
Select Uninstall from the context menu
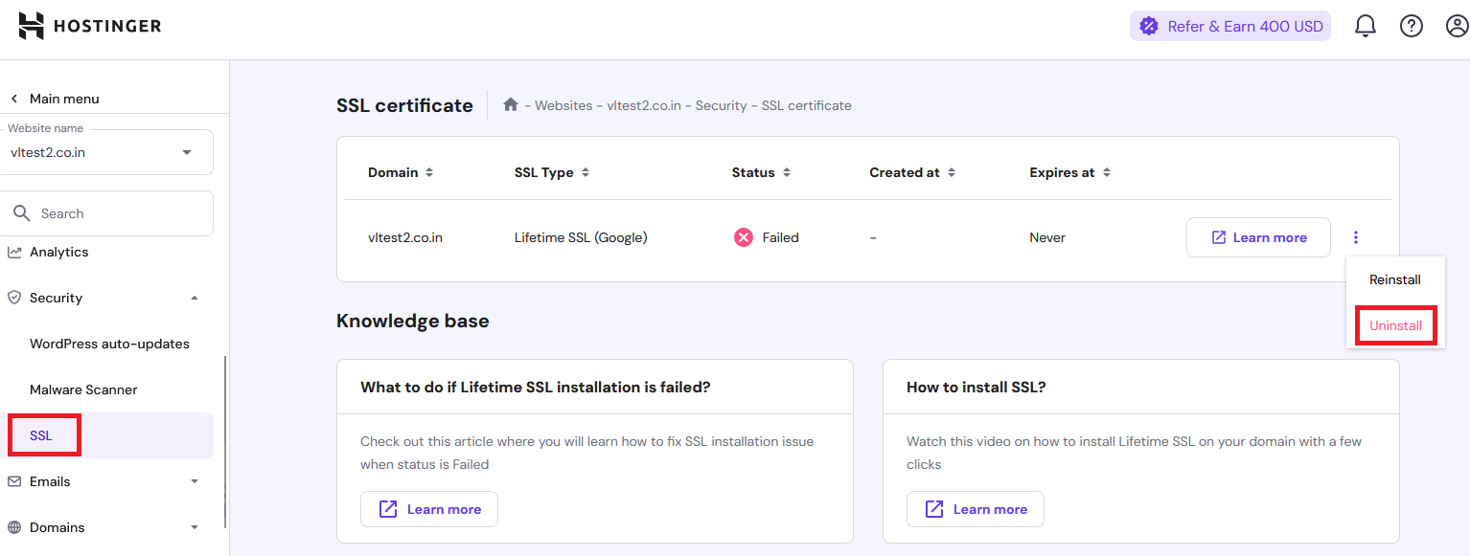point(1395,325)
